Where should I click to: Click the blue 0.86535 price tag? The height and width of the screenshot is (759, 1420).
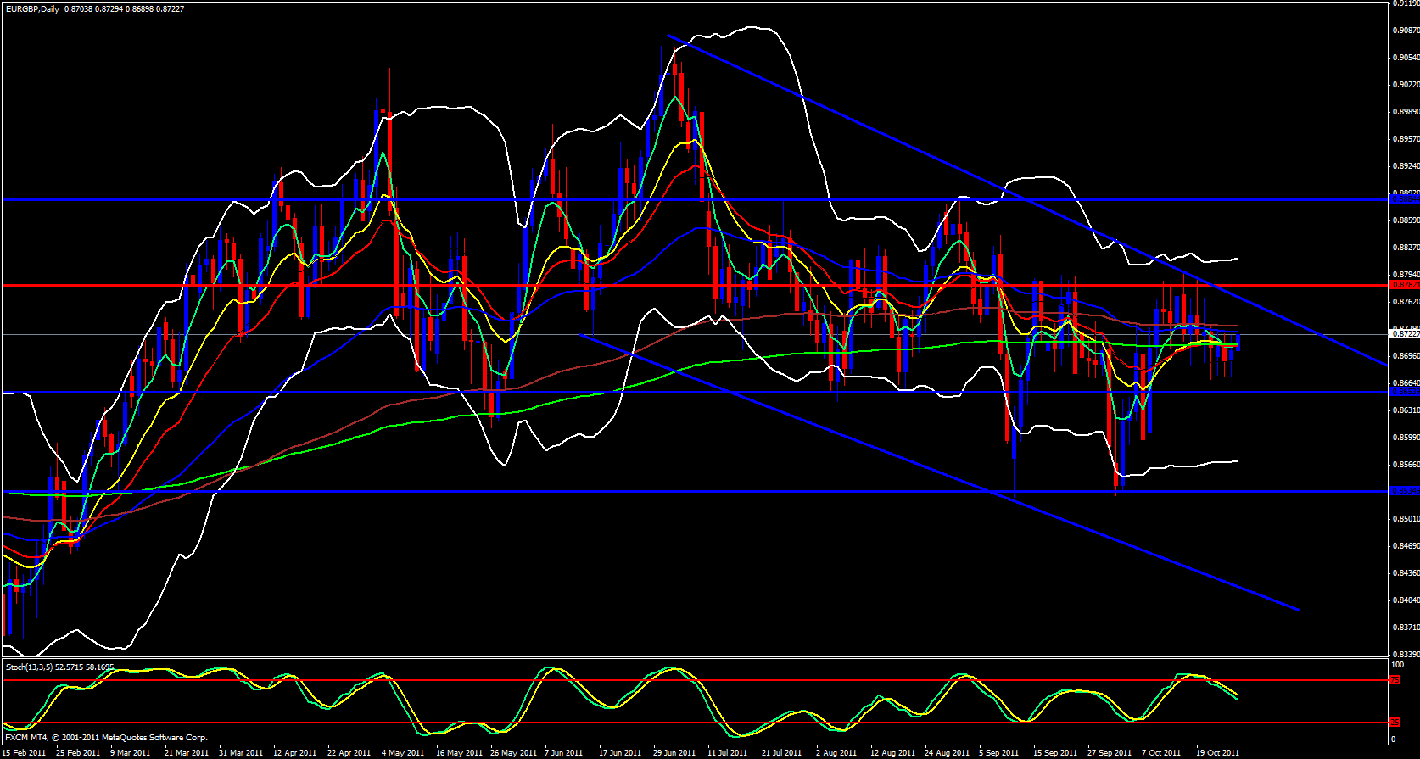coord(1405,392)
